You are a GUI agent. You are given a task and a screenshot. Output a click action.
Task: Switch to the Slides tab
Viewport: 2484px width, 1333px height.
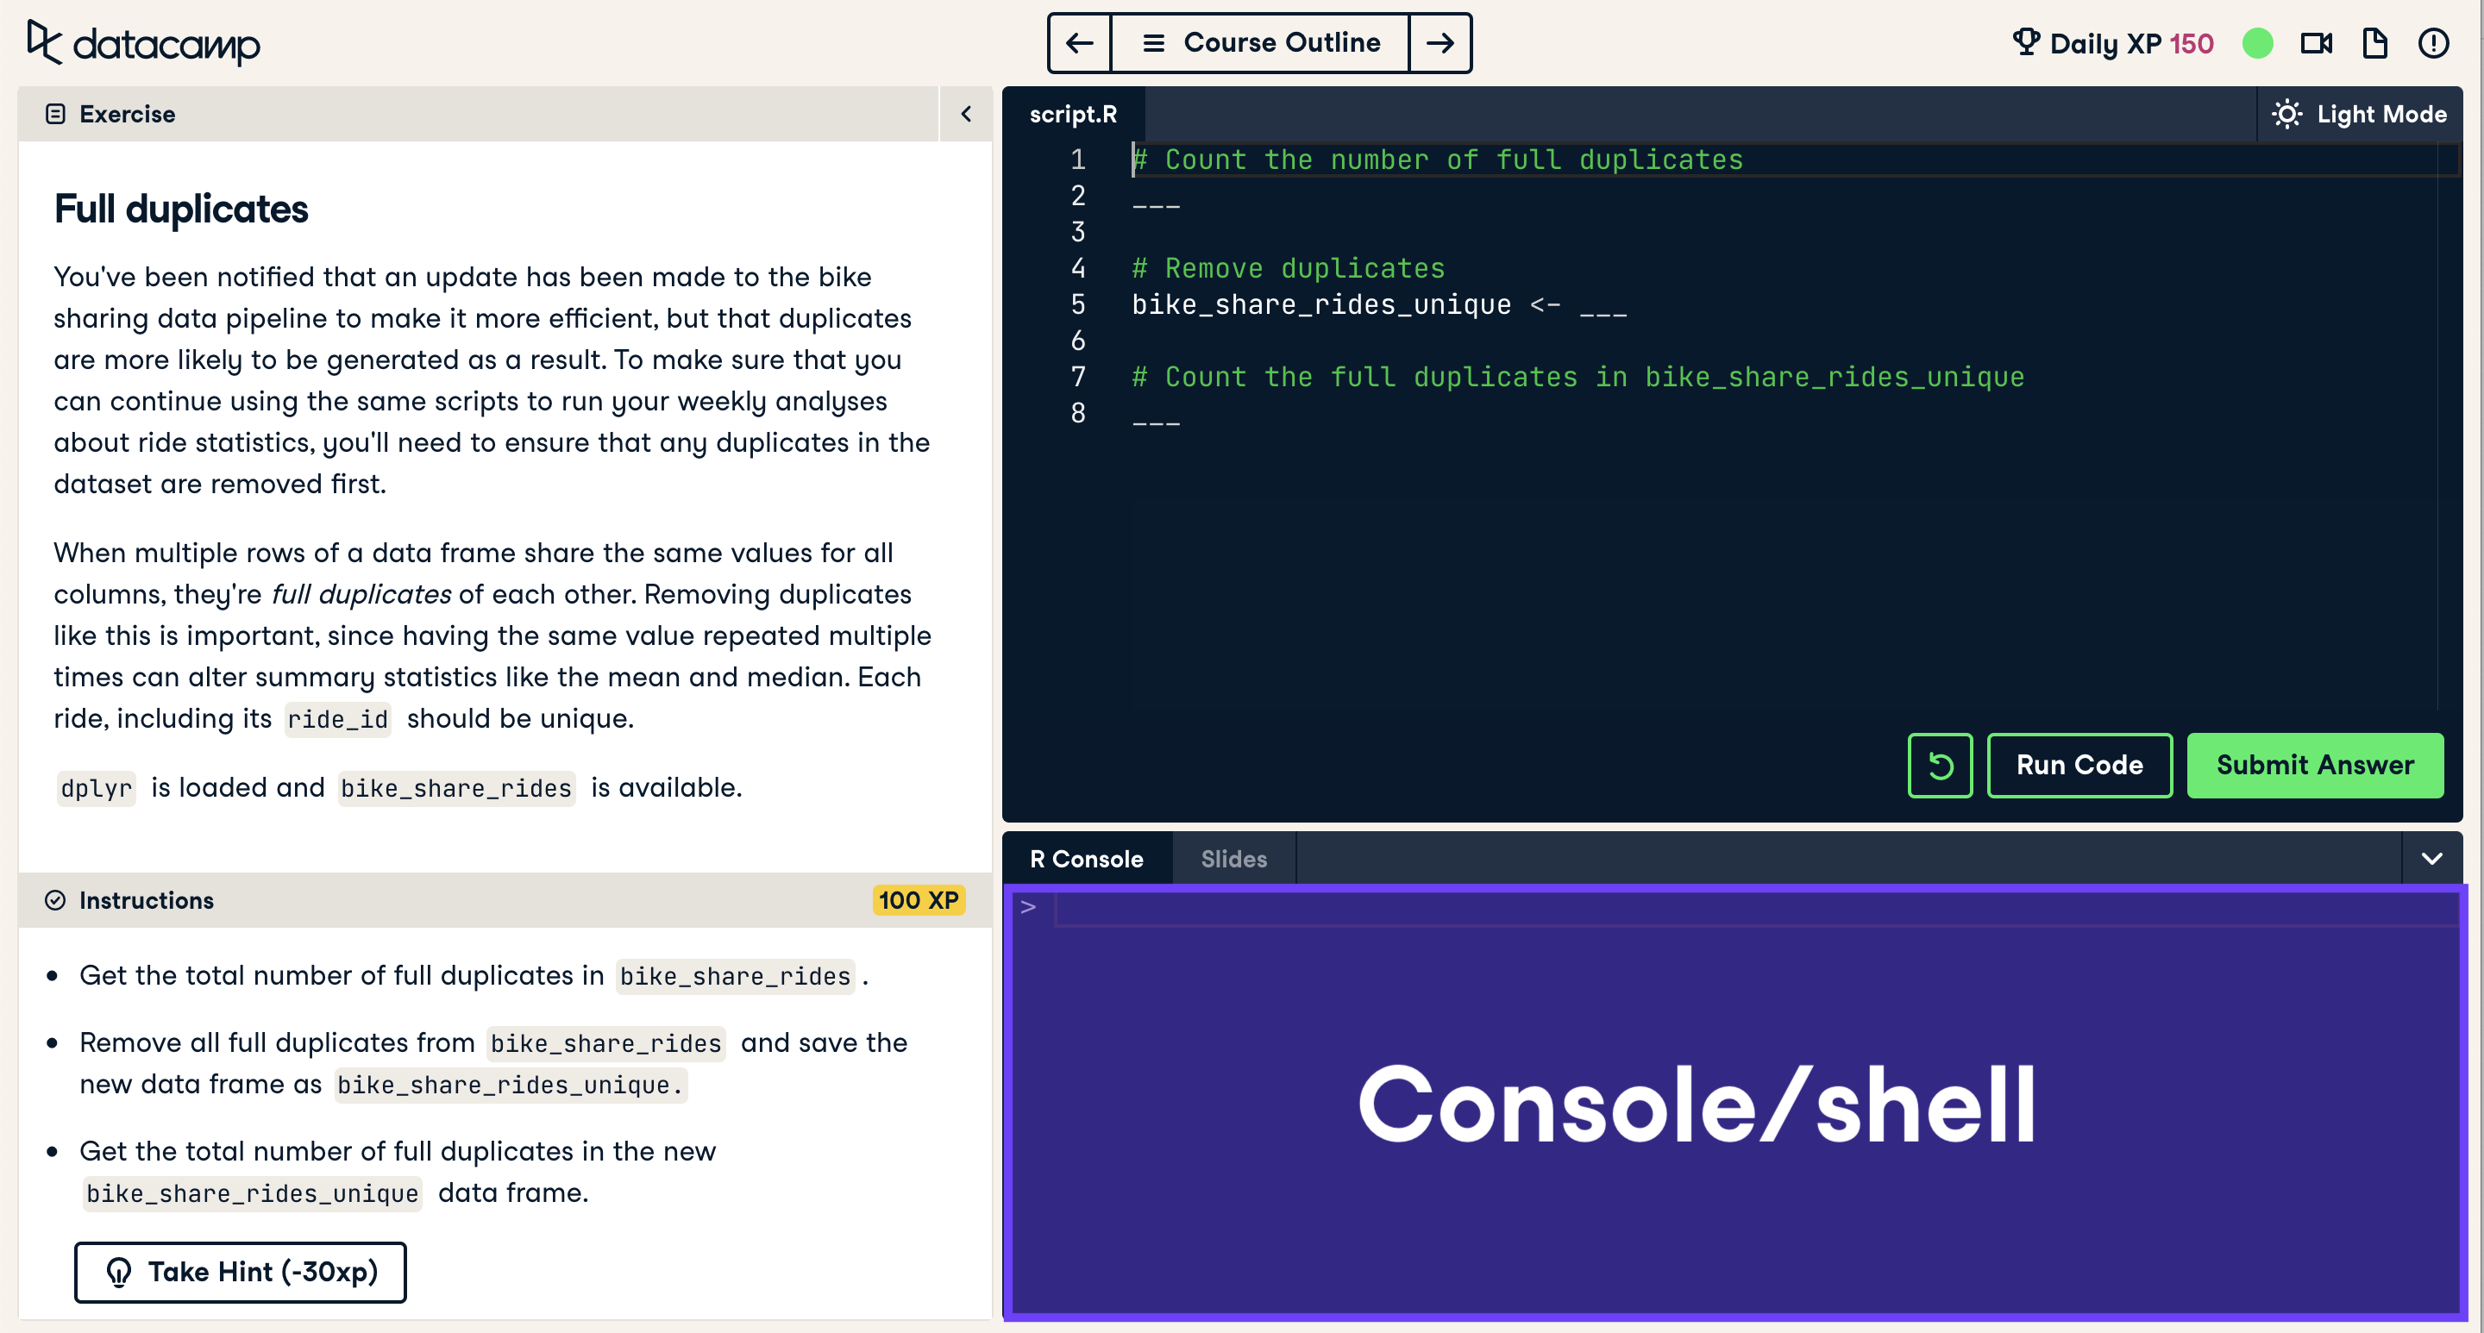pyautogui.click(x=1233, y=859)
